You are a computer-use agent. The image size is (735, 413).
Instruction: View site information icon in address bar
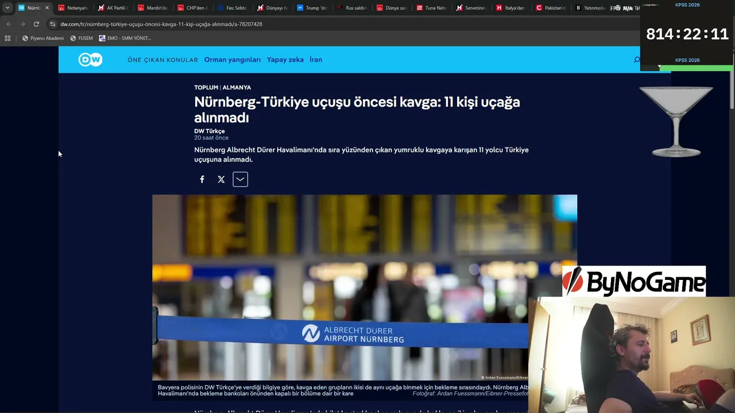point(53,24)
